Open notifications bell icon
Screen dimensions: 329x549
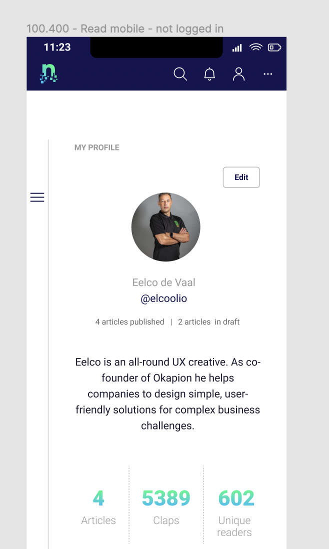pyautogui.click(x=209, y=74)
